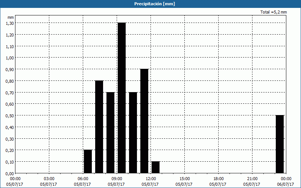Screen dimensions: 301x188
Task: Click the y-axis value 0,10
Action: [x=10, y=162]
